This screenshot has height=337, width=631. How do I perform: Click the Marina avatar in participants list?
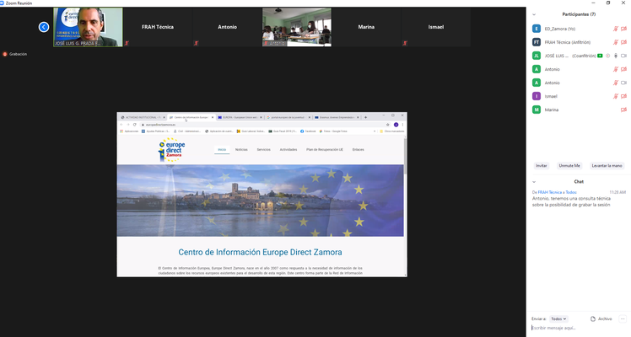pyautogui.click(x=537, y=110)
